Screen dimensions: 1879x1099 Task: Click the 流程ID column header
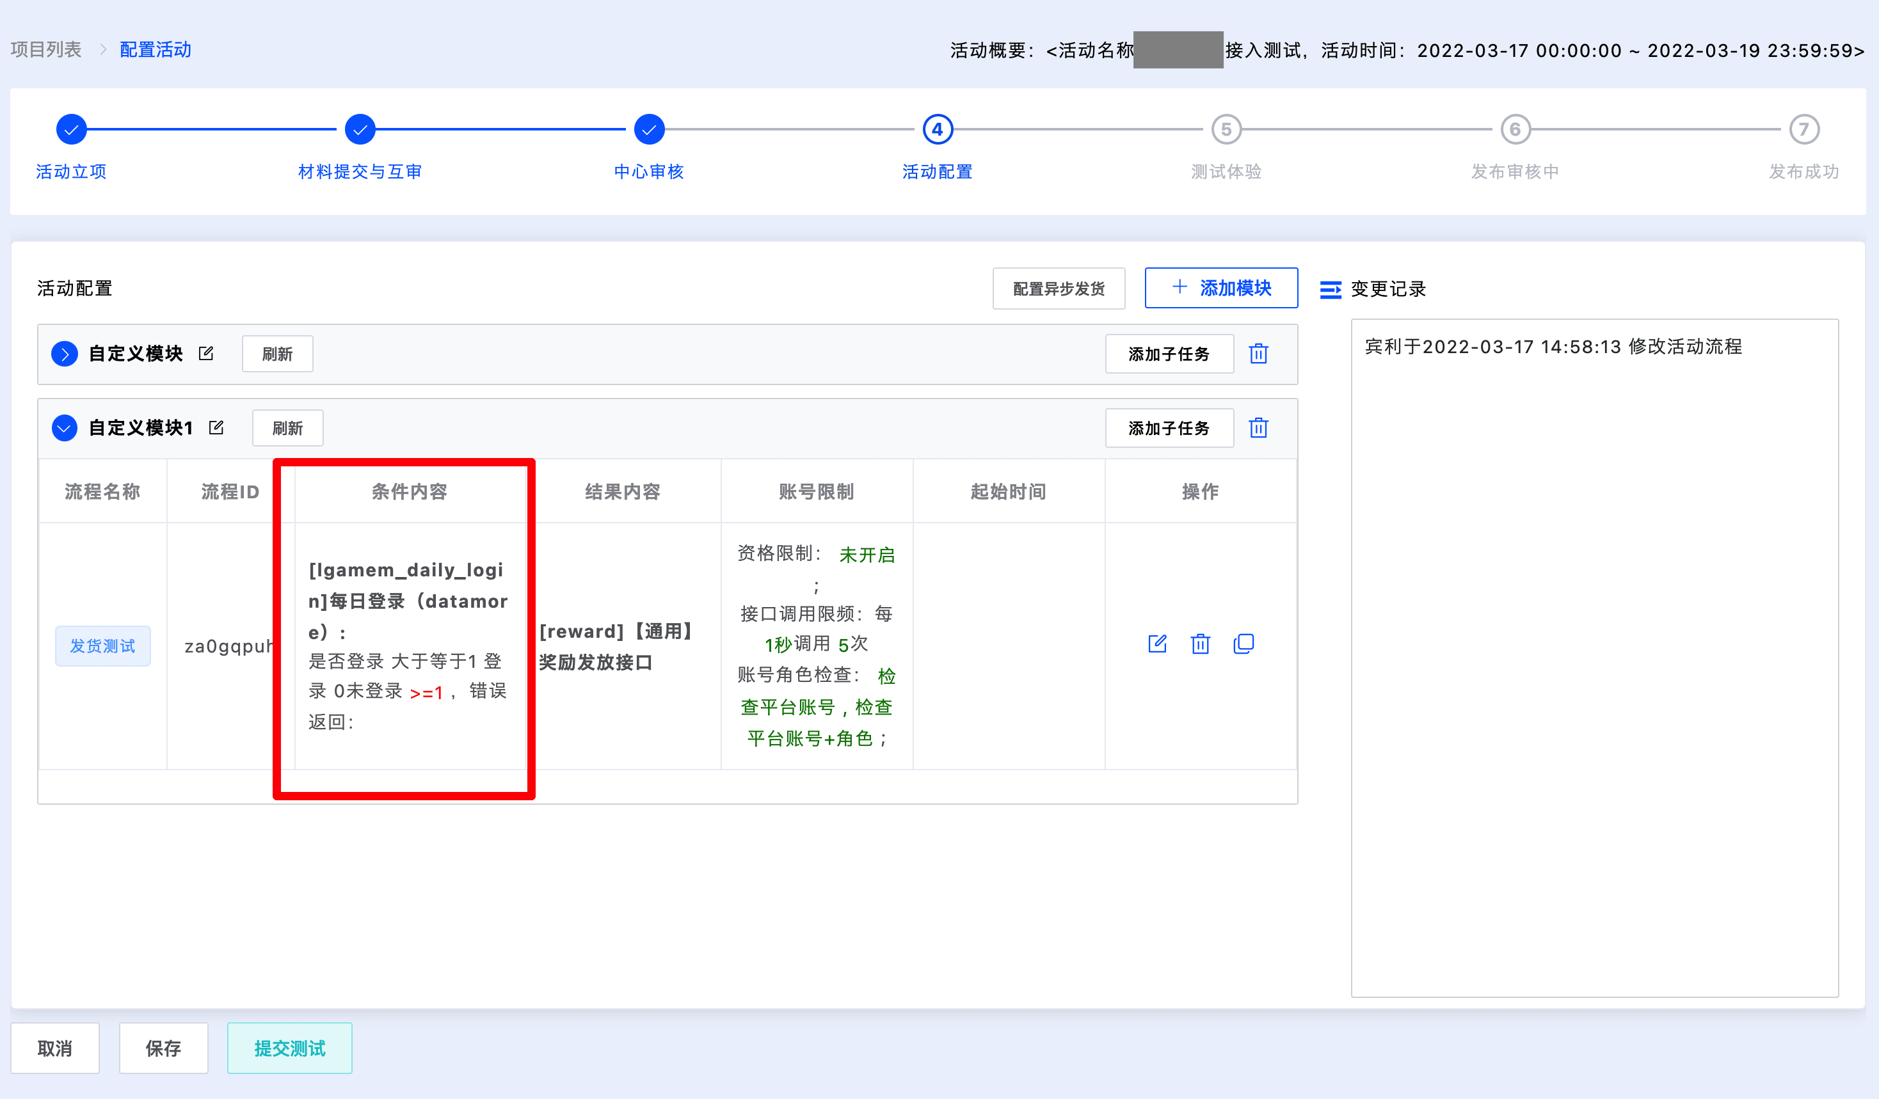(x=230, y=492)
